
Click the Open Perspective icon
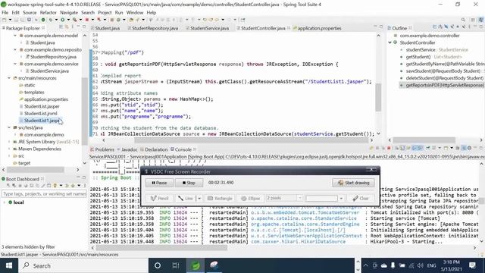[473, 20]
